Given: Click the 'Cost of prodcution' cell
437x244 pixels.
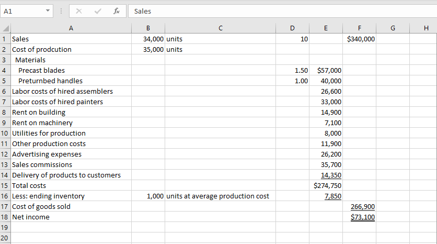Looking at the screenshot, I should tap(71, 49).
